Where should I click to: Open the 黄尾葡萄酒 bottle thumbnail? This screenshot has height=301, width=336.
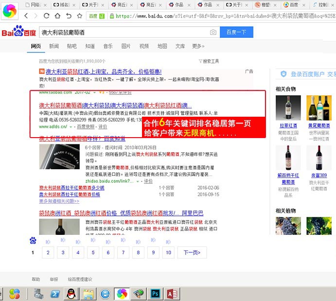click(x=319, y=108)
